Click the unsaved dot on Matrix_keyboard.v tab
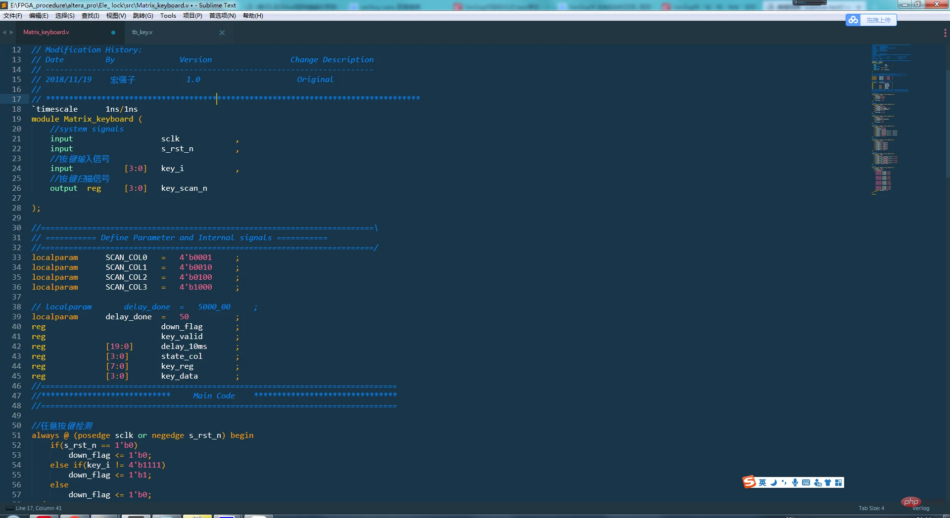The width and height of the screenshot is (950, 518). (x=113, y=33)
